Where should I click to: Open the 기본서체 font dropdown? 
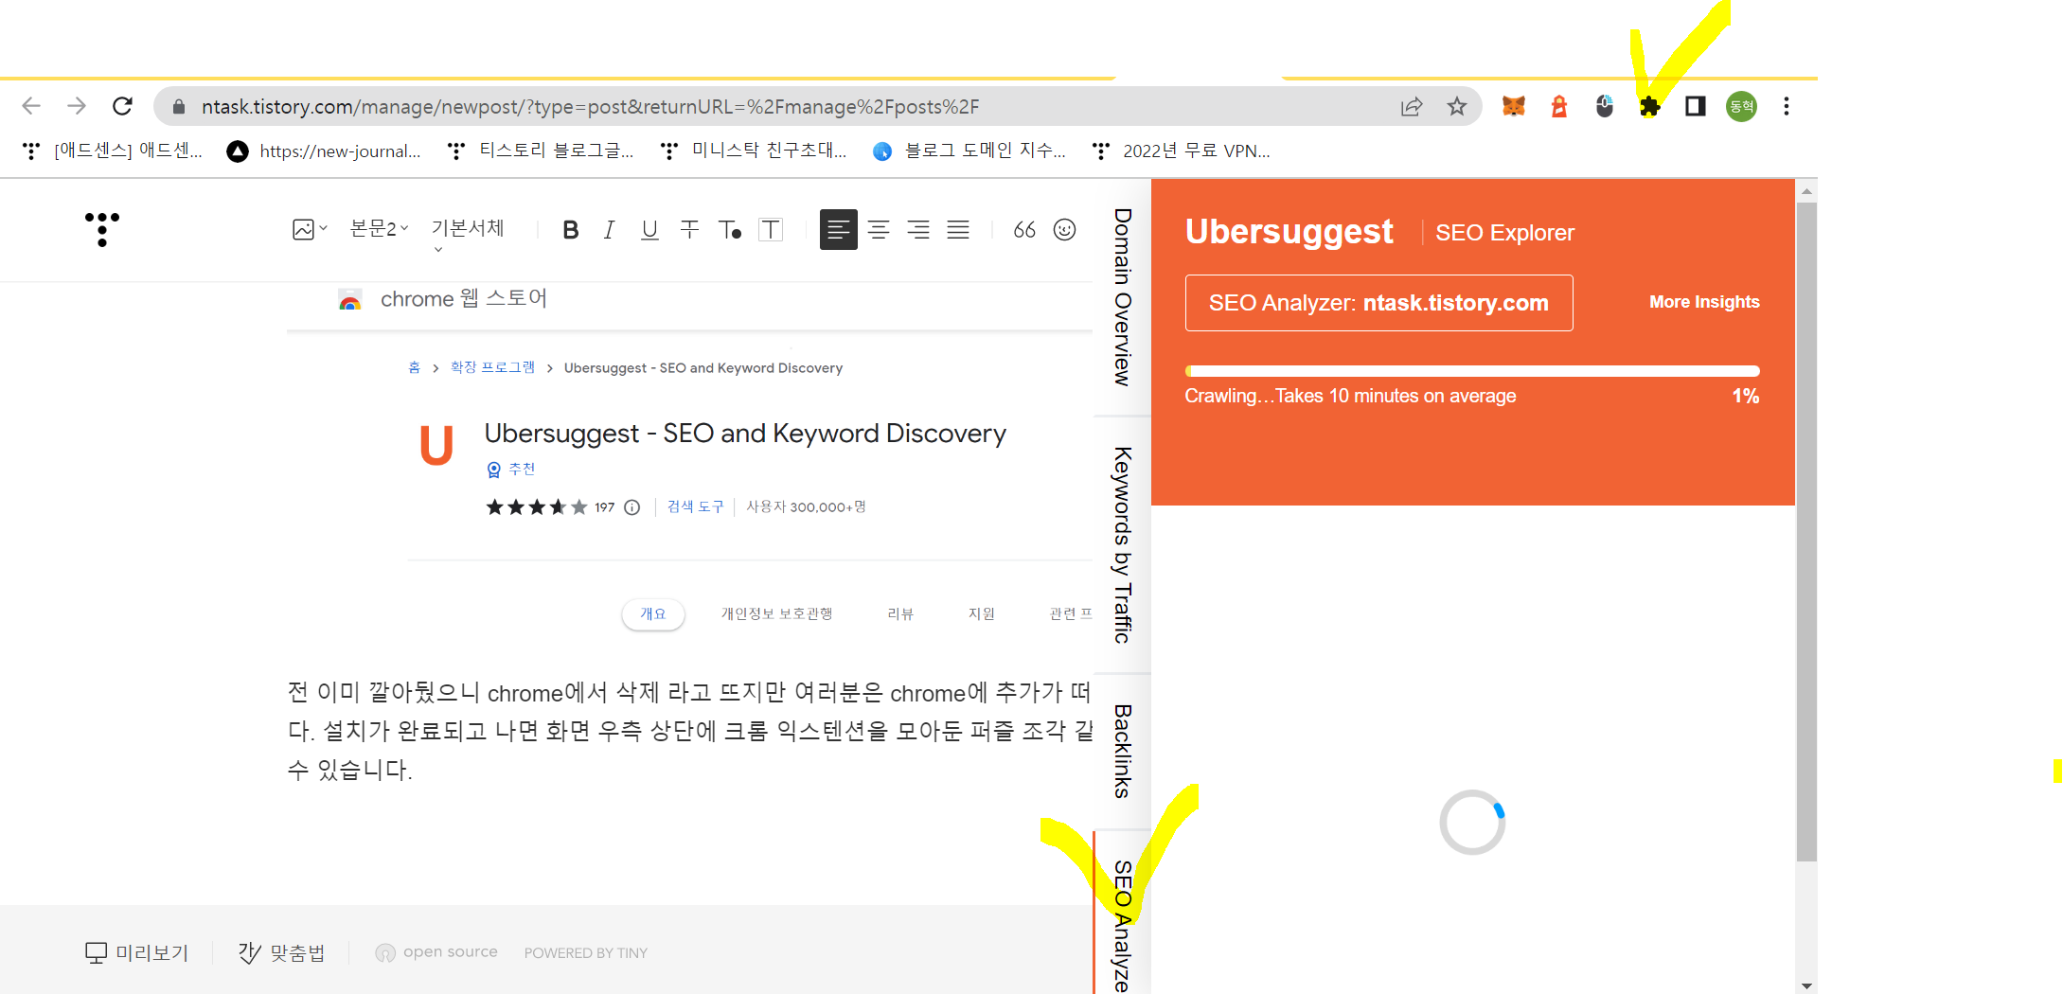click(468, 233)
